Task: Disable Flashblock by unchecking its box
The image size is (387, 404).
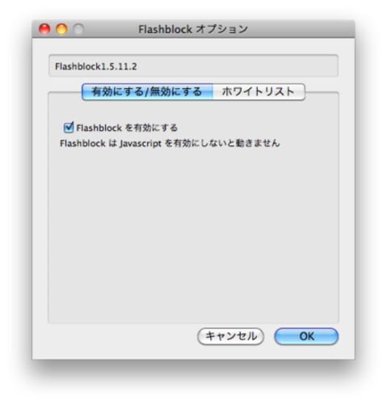Action: click(69, 128)
